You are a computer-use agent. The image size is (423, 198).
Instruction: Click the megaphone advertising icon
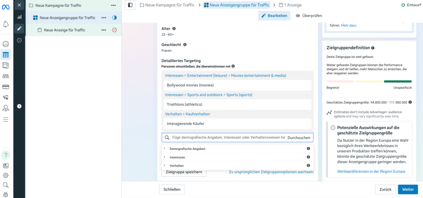click(6, 98)
